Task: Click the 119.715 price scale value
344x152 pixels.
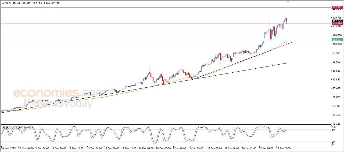Action: coord(337,18)
